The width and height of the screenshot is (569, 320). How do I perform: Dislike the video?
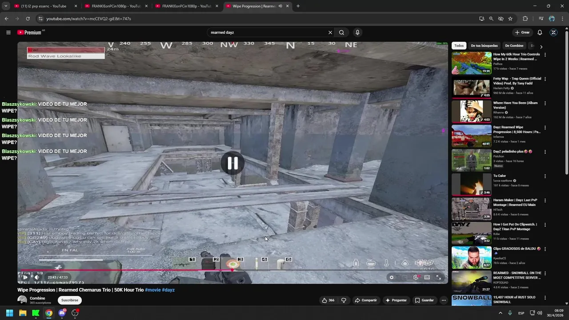tap(344, 300)
